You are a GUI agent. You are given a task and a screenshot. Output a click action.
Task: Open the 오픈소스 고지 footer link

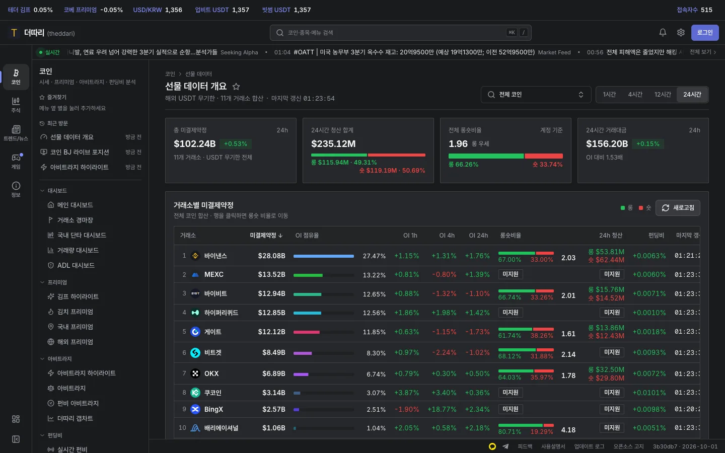[628, 446]
